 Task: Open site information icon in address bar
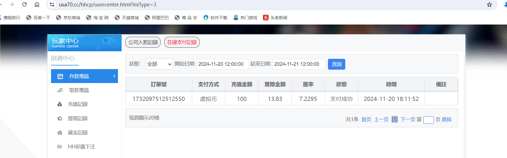52,4
